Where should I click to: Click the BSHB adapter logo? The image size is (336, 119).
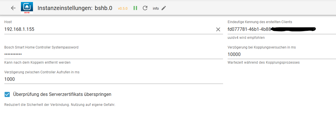click(27, 8)
